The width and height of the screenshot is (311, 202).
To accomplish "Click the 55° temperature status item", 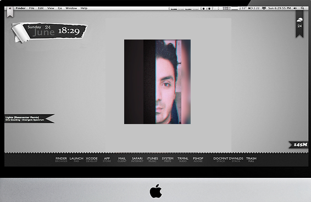I will point(242,8).
